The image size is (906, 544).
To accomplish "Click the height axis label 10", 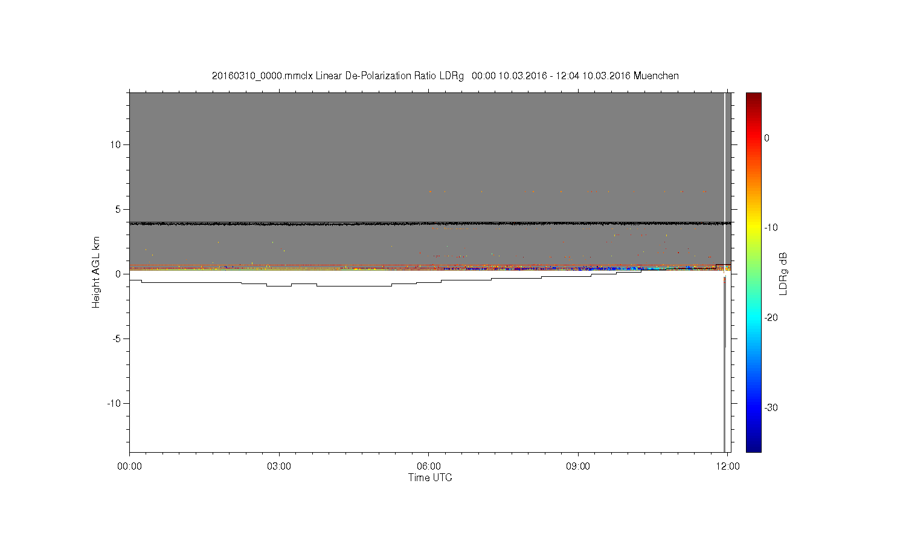I will [116, 144].
